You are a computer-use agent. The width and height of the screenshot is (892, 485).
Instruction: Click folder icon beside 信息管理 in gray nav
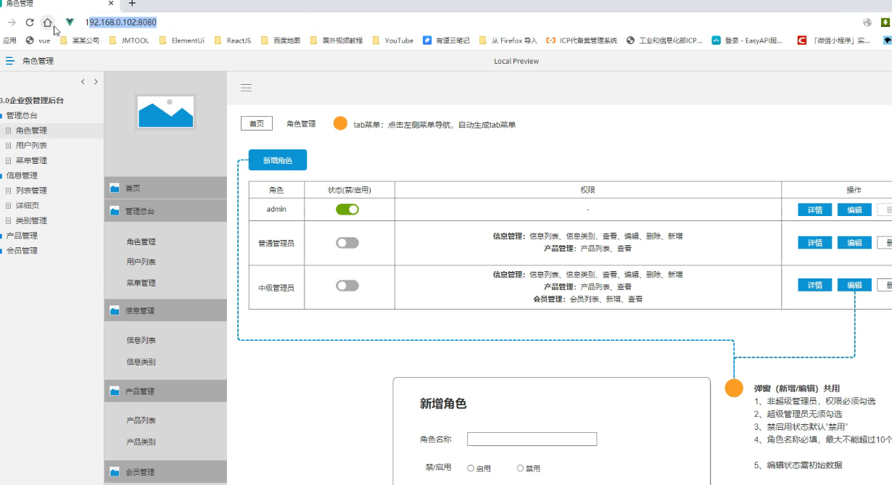coord(115,310)
